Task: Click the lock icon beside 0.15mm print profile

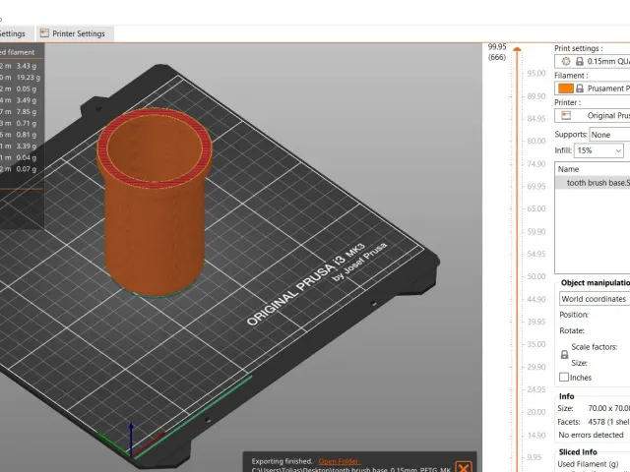Action: [x=580, y=61]
